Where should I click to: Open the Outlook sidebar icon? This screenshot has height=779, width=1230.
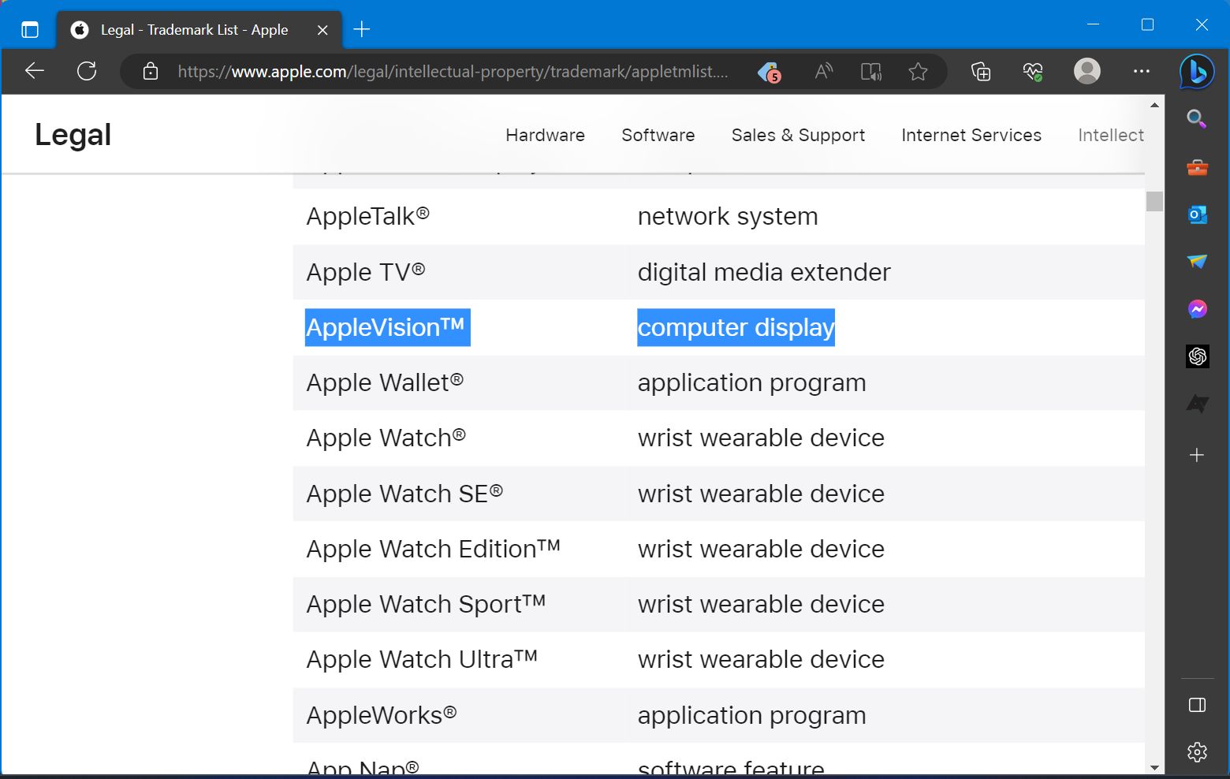[x=1197, y=214]
